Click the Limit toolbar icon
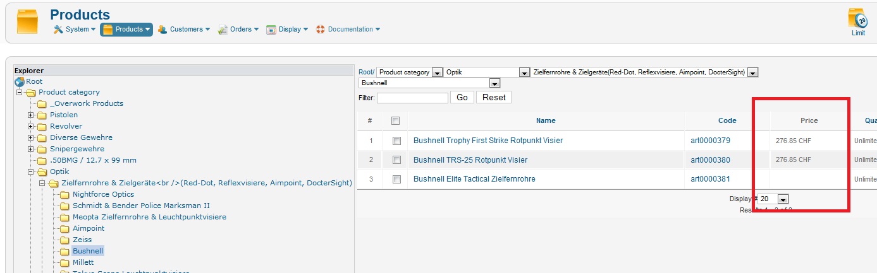 click(857, 21)
